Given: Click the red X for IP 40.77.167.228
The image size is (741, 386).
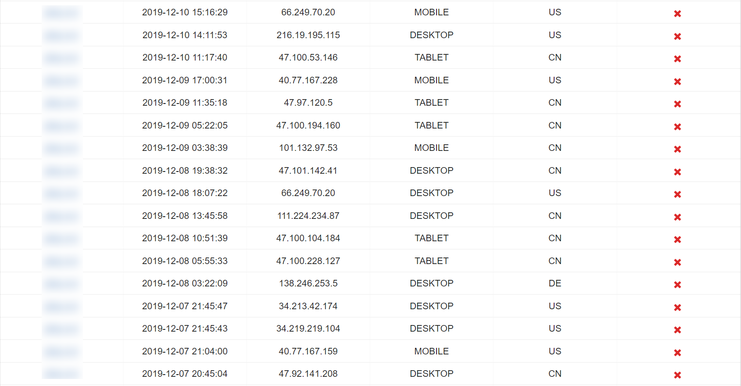Looking at the screenshot, I should pos(677,82).
